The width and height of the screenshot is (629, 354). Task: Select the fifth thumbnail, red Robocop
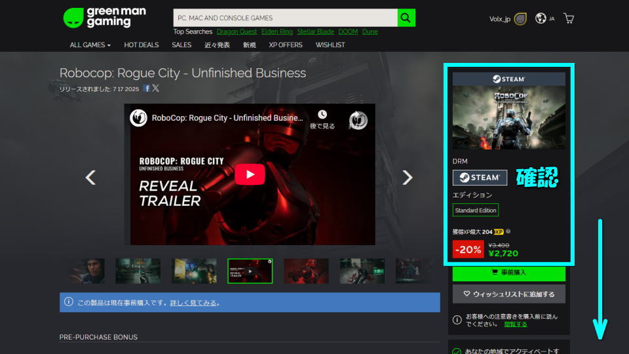(x=306, y=271)
